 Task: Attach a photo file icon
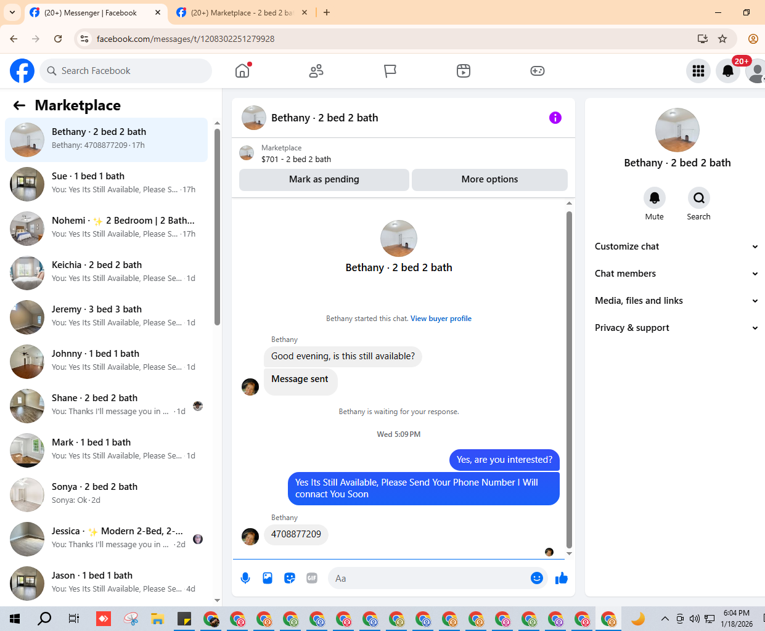point(268,578)
